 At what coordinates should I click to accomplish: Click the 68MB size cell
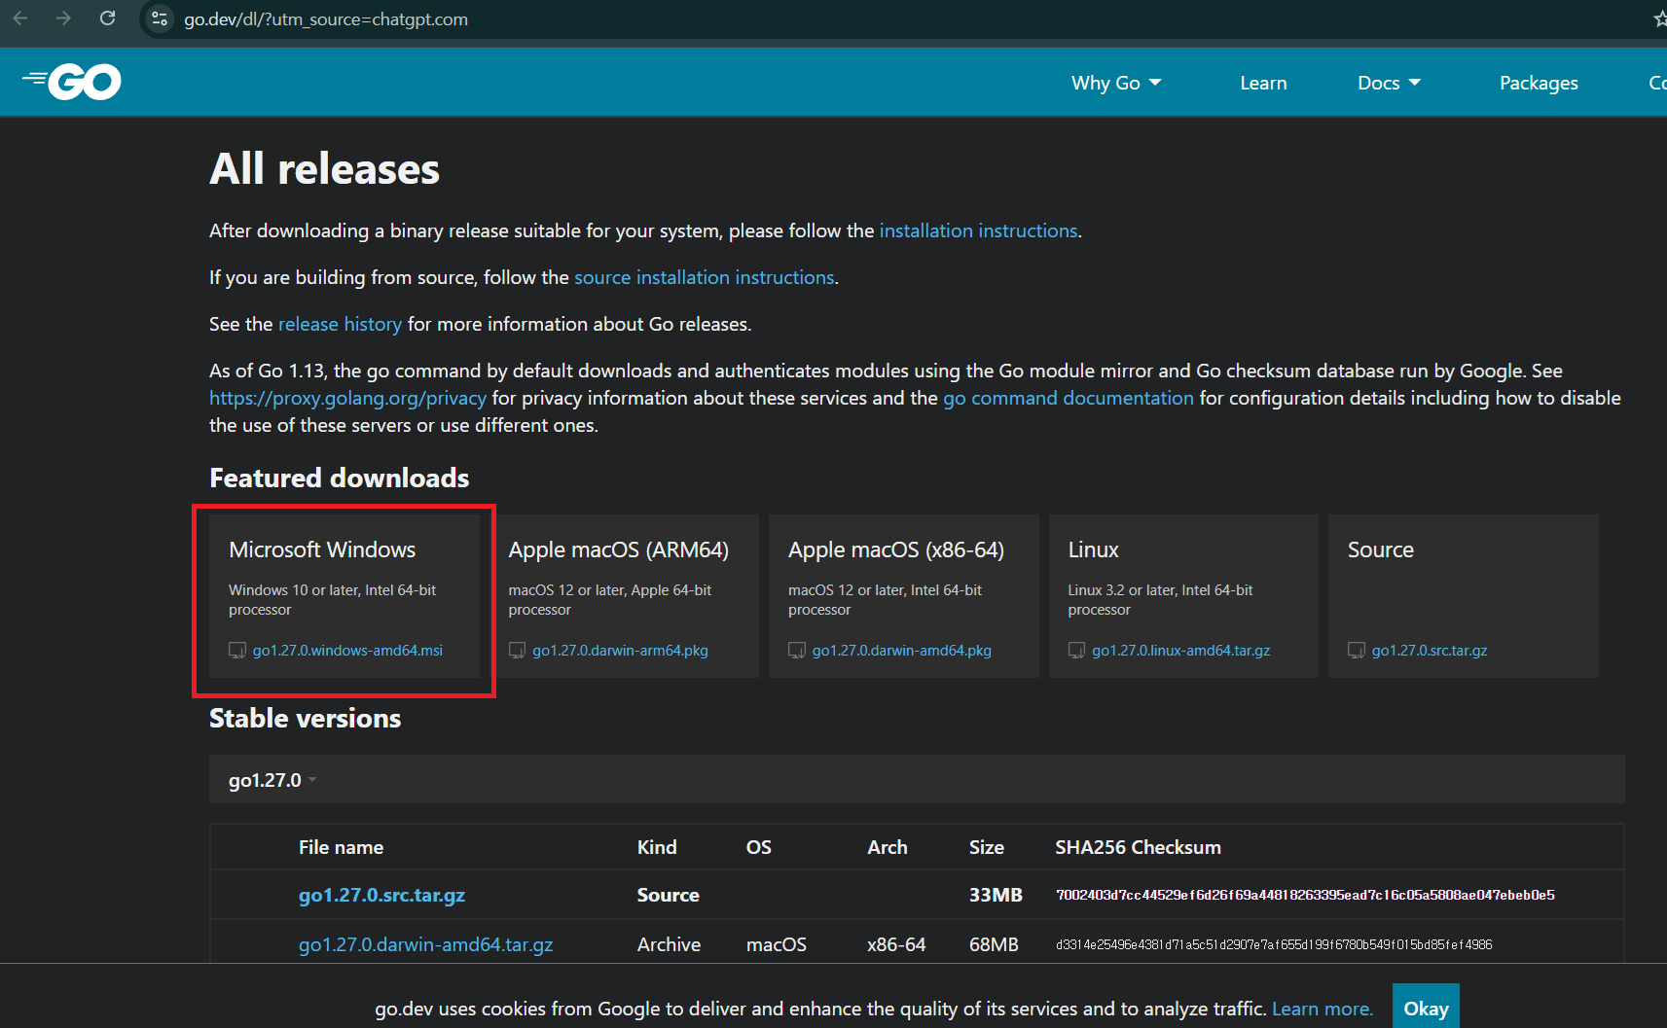click(994, 944)
